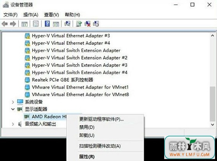Click the 显示适配器 display card icon
The height and width of the screenshot is (161, 217).
(x=20, y=109)
